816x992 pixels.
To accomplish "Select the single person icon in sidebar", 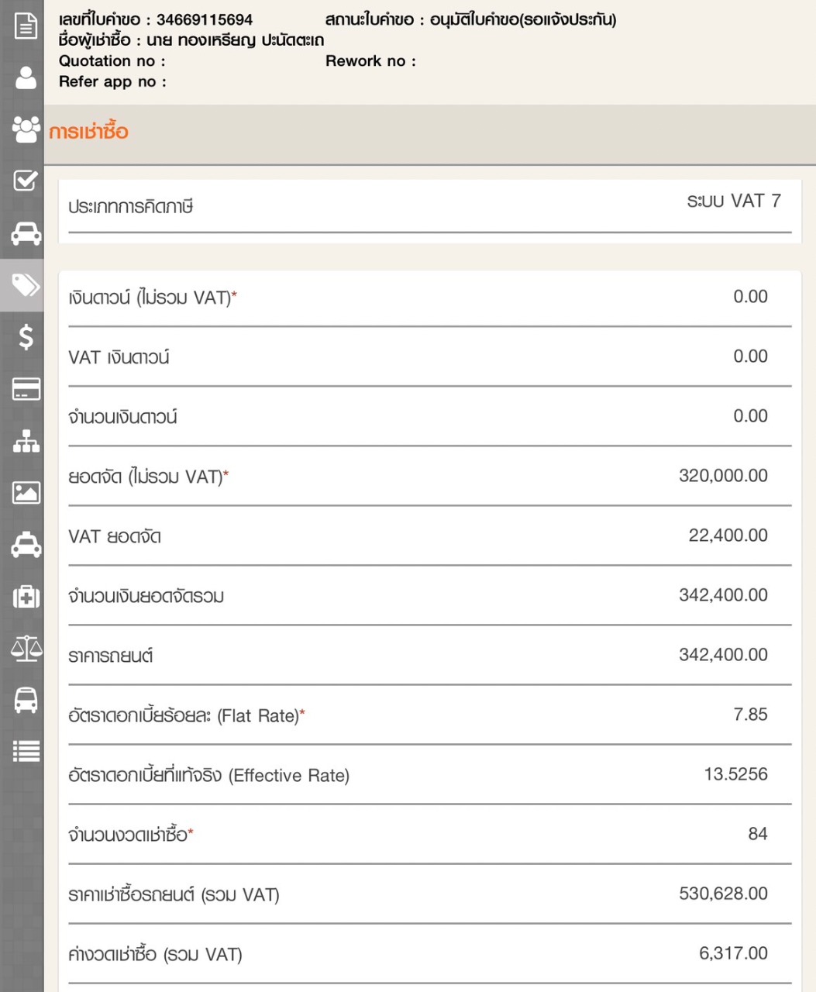I will point(26,77).
